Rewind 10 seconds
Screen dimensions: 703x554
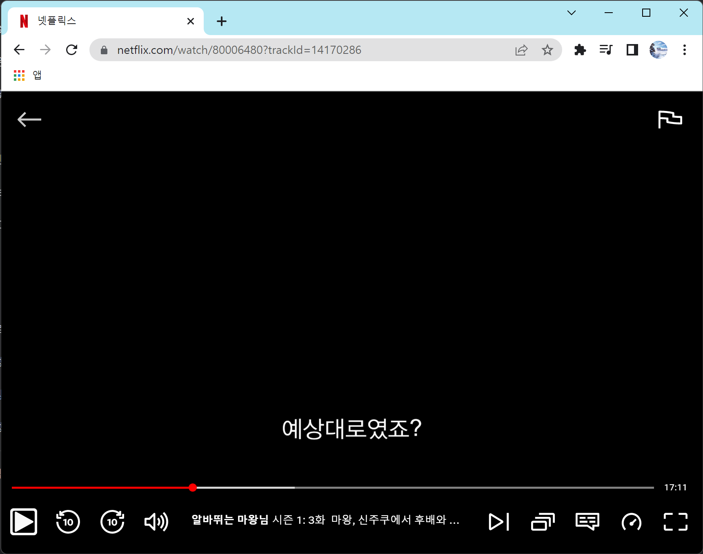(x=68, y=521)
